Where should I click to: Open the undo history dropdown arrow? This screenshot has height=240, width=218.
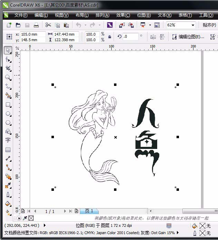point(85,25)
